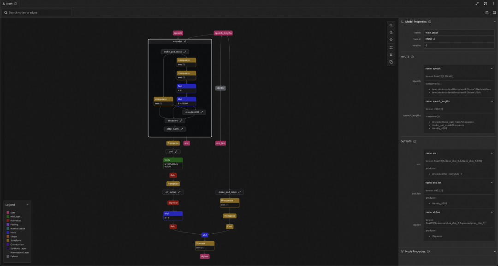Select the Cast node
This screenshot has height=266, width=498.
pyautogui.click(x=230, y=227)
